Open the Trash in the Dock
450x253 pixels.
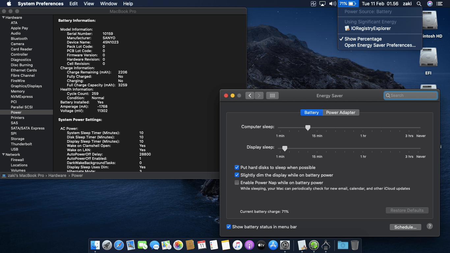click(355, 245)
